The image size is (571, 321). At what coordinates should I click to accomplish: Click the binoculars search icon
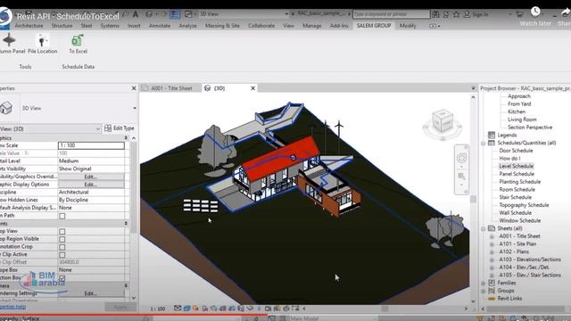point(435,14)
